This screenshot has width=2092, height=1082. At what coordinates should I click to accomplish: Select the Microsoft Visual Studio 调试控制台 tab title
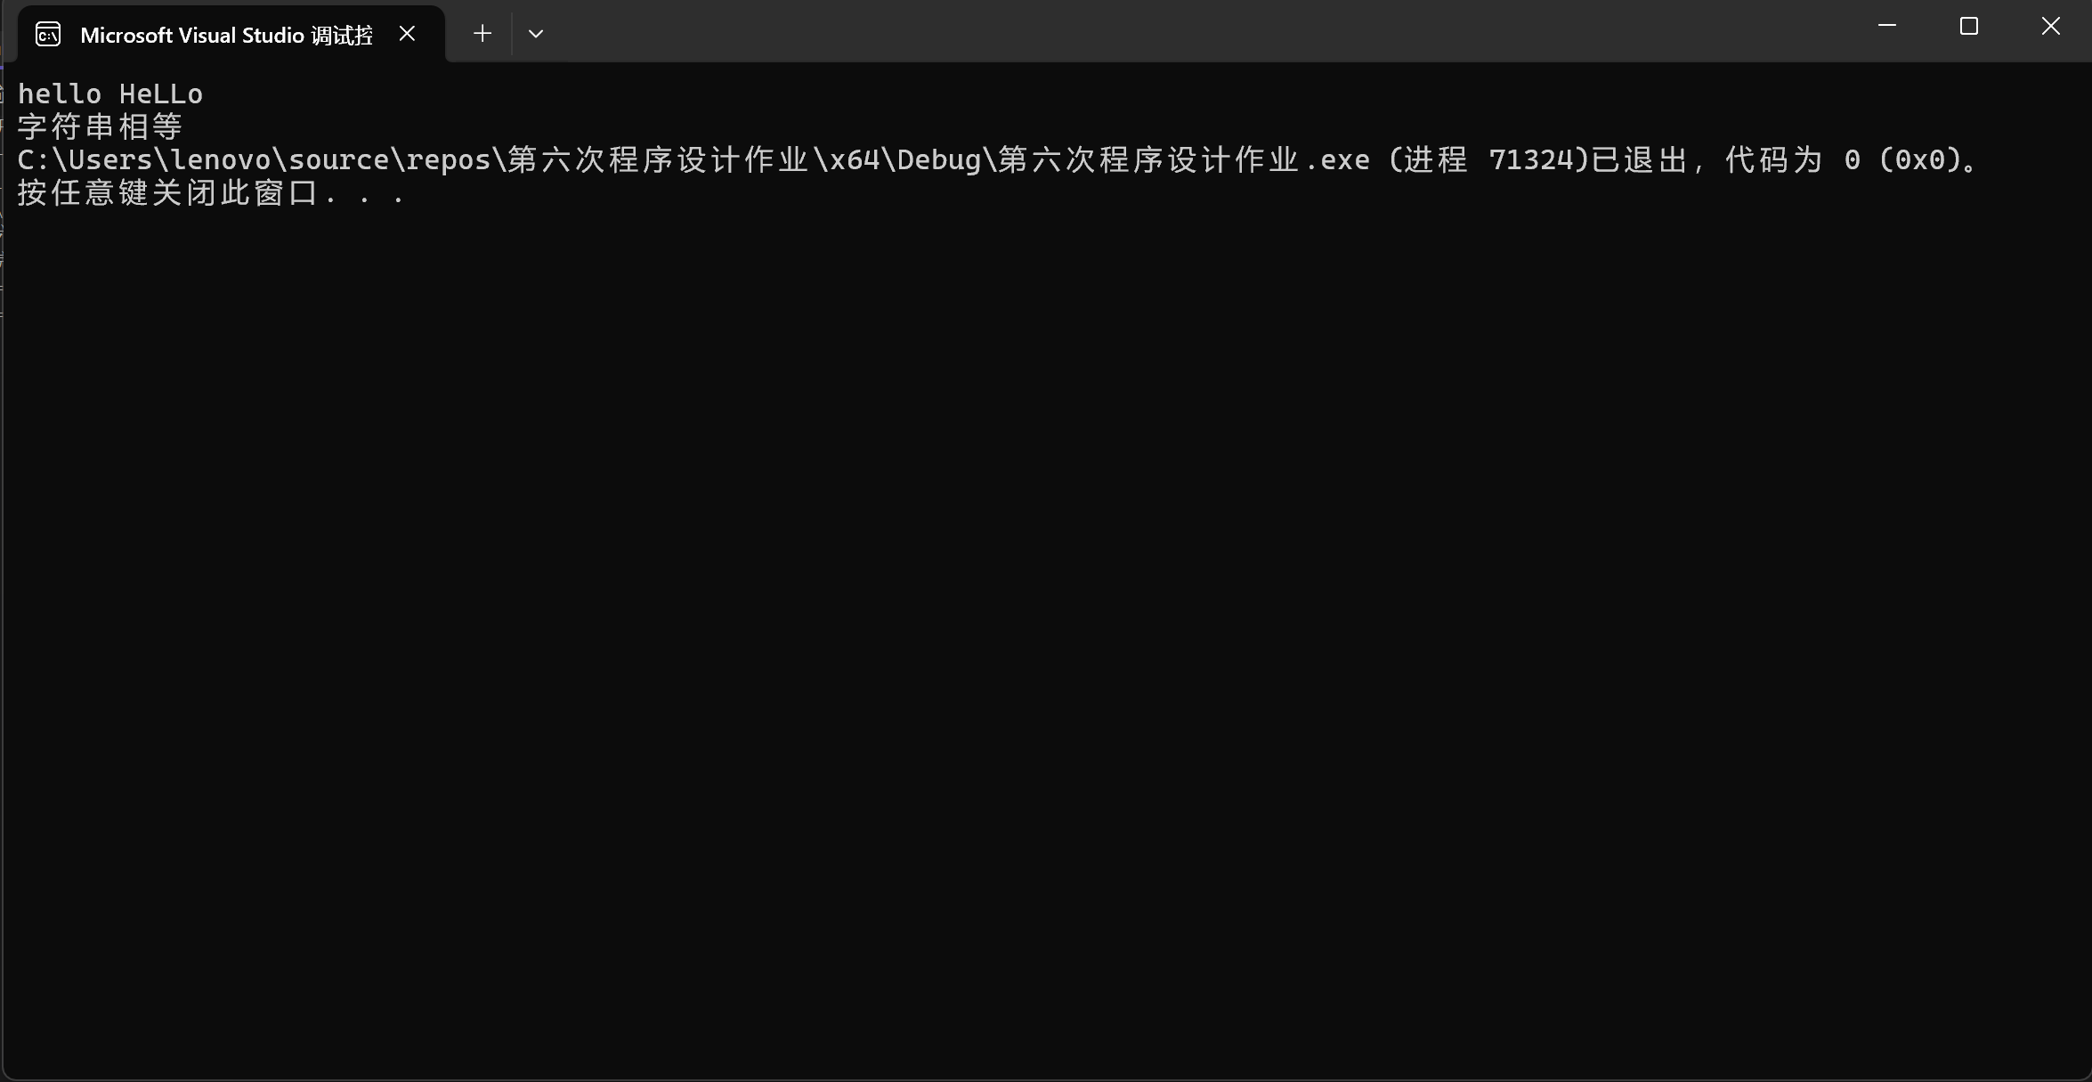226,35
